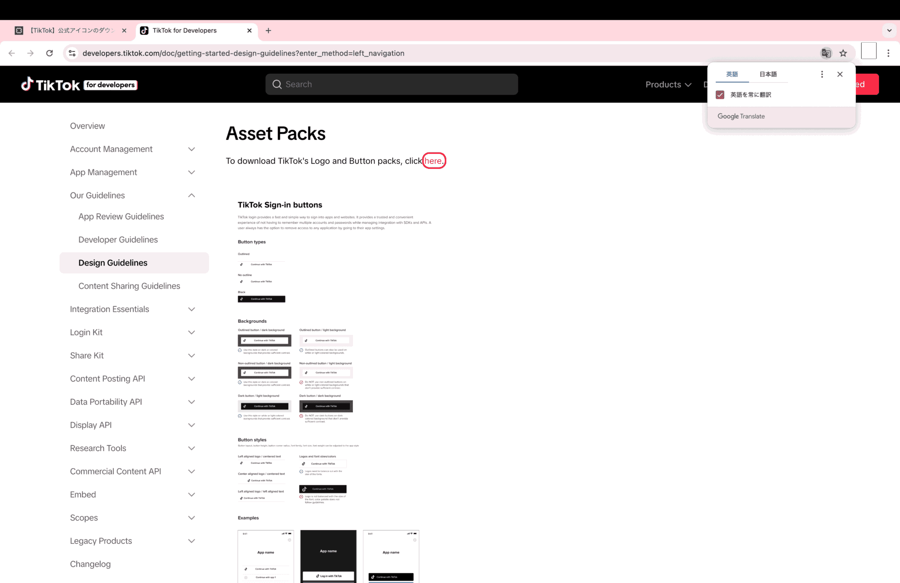The height and width of the screenshot is (583, 900).
Task: Expand the Login Kit section
Action: tap(191, 333)
